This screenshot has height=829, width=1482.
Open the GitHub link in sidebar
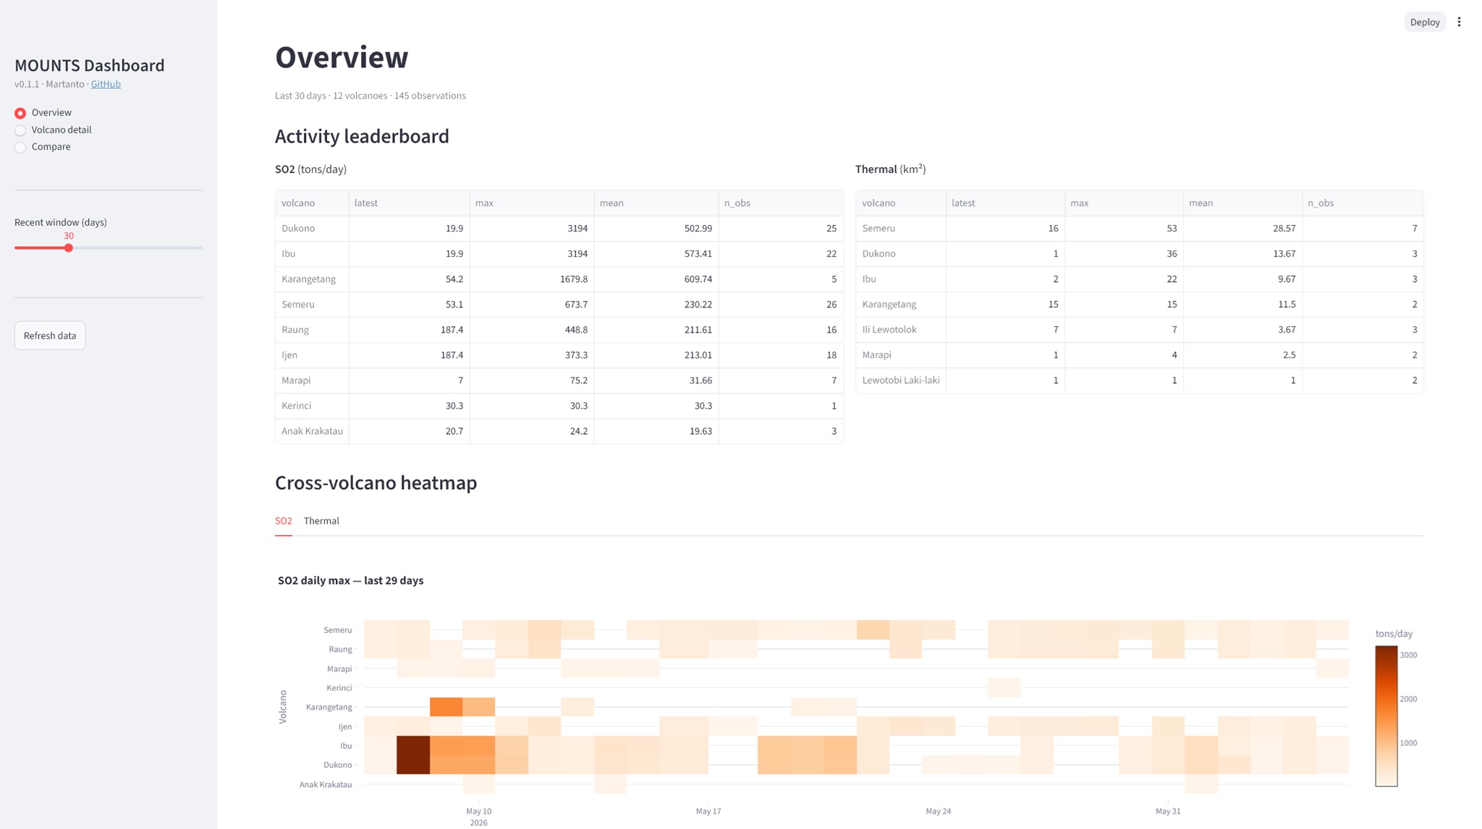click(x=106, y=84)
